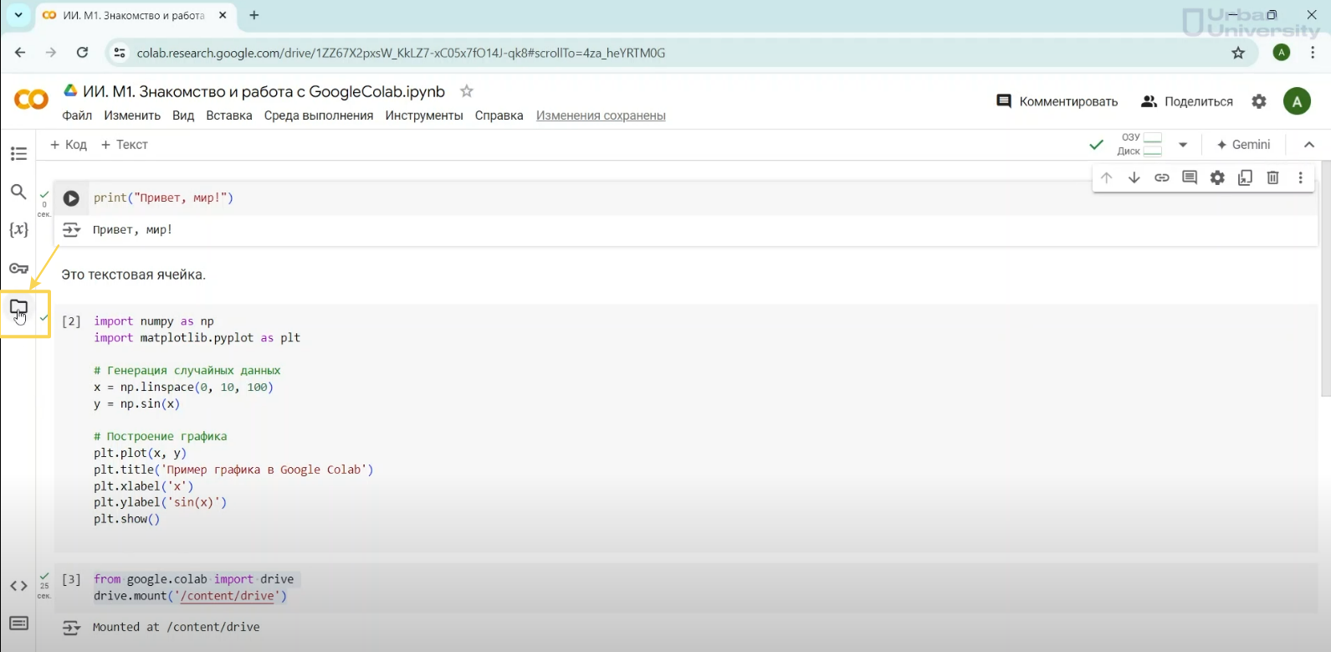Open the Files folder sidebar panel
The height and width of the screenshot is (652, 1331).
coord(18,308)
